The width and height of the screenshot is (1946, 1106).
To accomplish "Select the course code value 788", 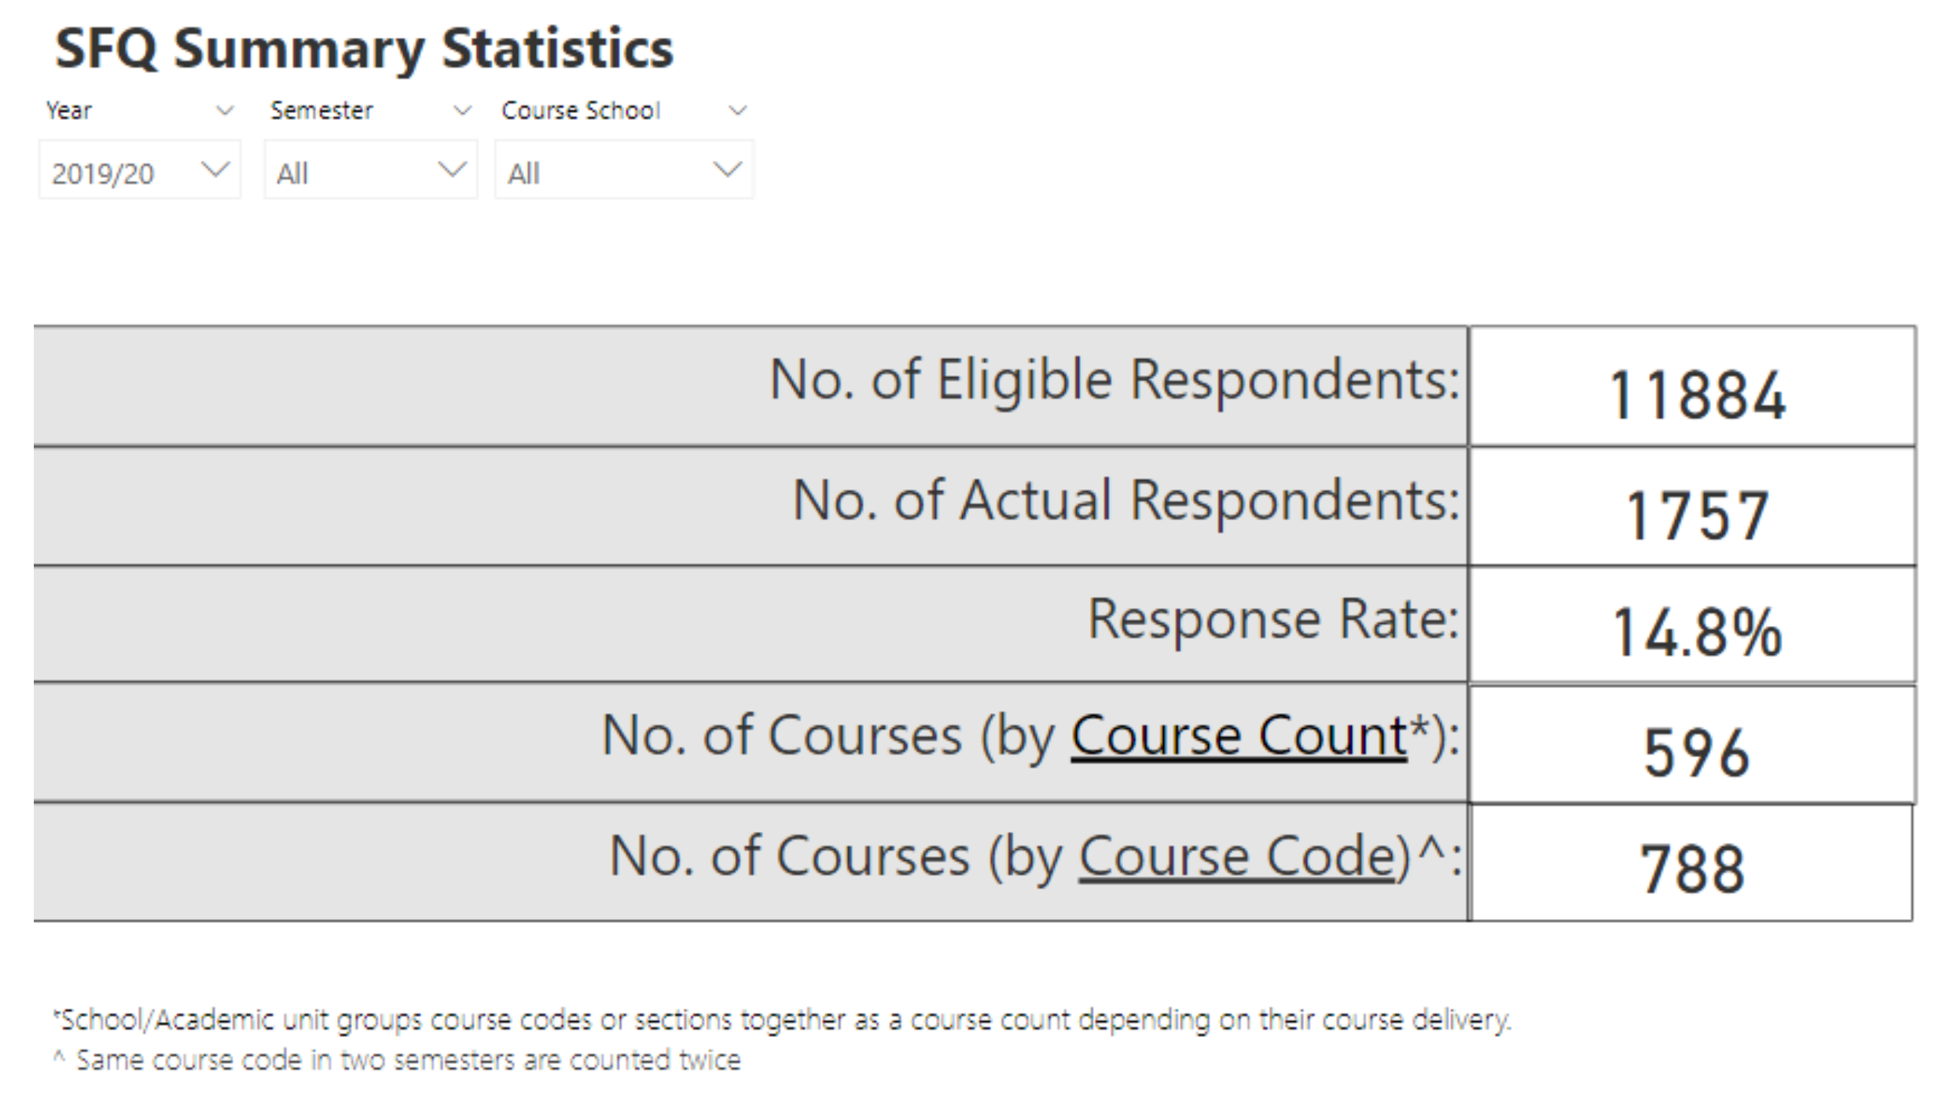I will (x=1691, y=870).
